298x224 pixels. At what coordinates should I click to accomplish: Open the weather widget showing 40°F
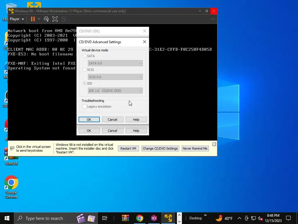point(224,218)
